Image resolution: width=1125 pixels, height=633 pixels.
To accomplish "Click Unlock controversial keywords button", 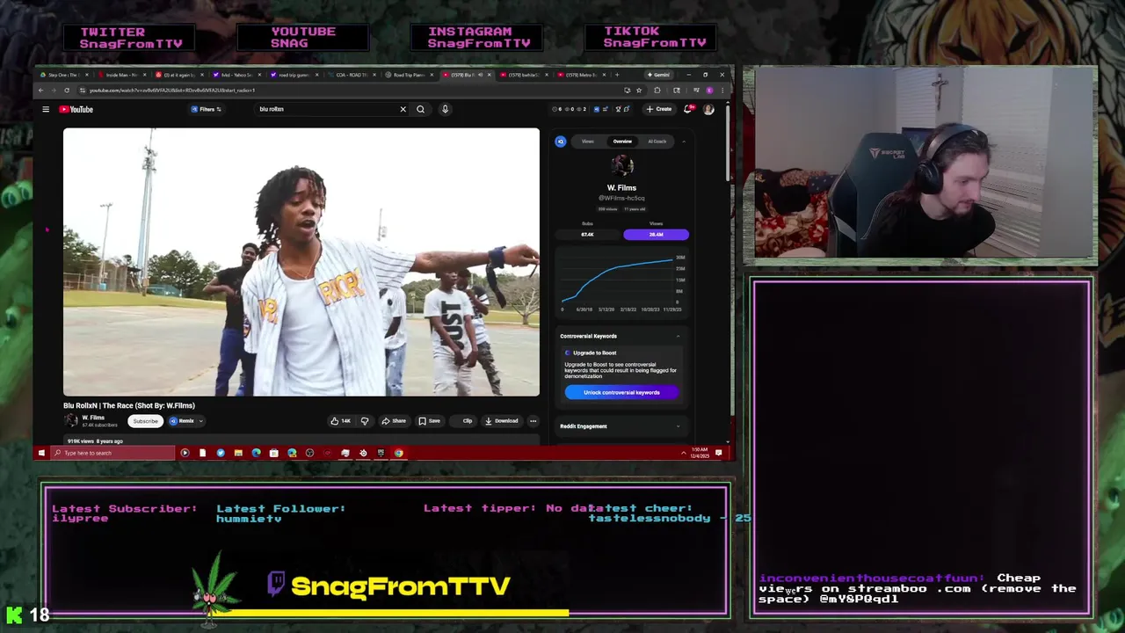I will (621, 392).
